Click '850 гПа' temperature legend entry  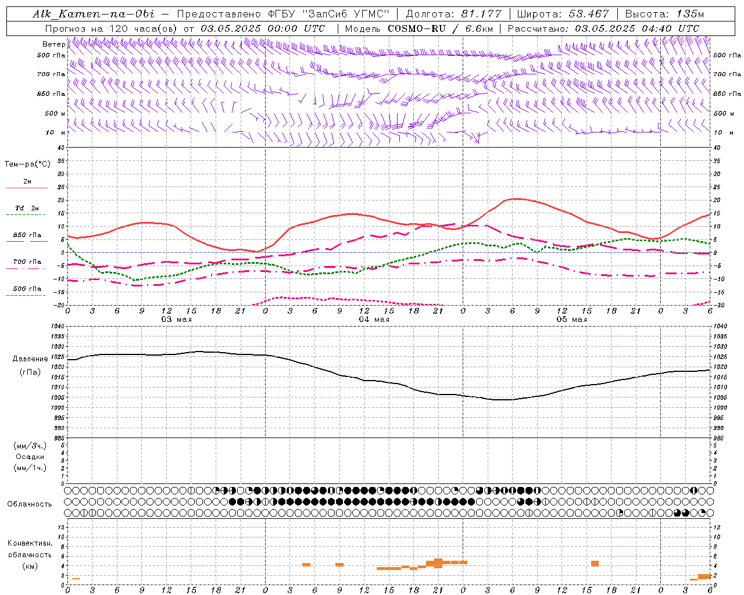(x=27, y=235)
